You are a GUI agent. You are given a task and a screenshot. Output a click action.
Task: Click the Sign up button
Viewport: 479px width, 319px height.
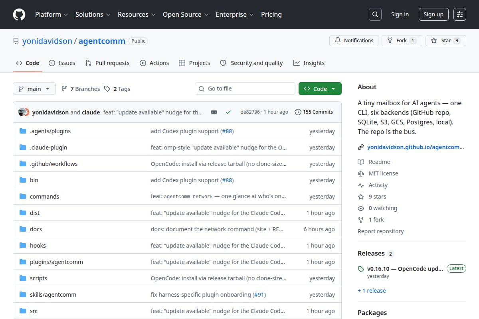(433, 14)
